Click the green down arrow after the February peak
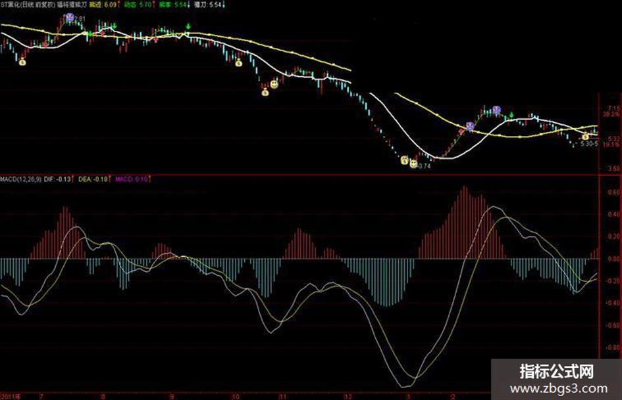The width and height of the screenshot is (622, 400). coord(511,115)
